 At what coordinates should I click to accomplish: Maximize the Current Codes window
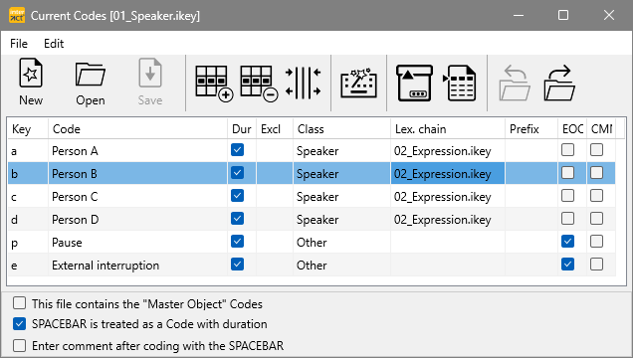[563, 15]
